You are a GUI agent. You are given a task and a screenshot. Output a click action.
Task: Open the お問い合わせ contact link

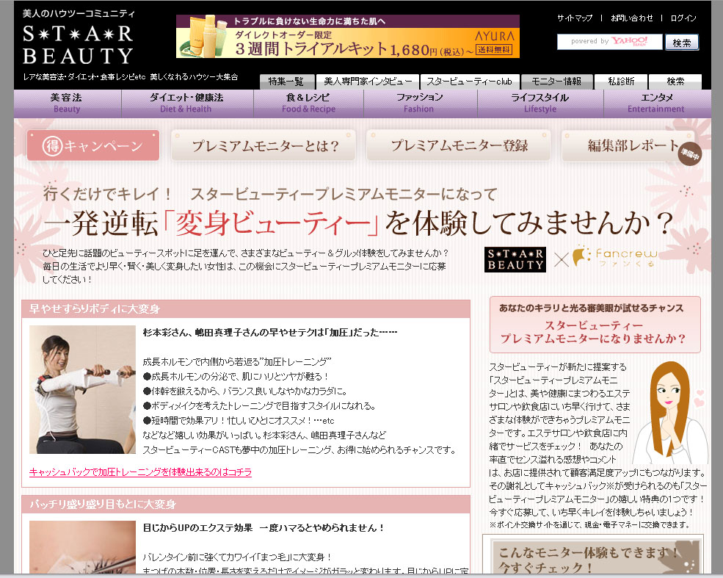tap(632, 18)
